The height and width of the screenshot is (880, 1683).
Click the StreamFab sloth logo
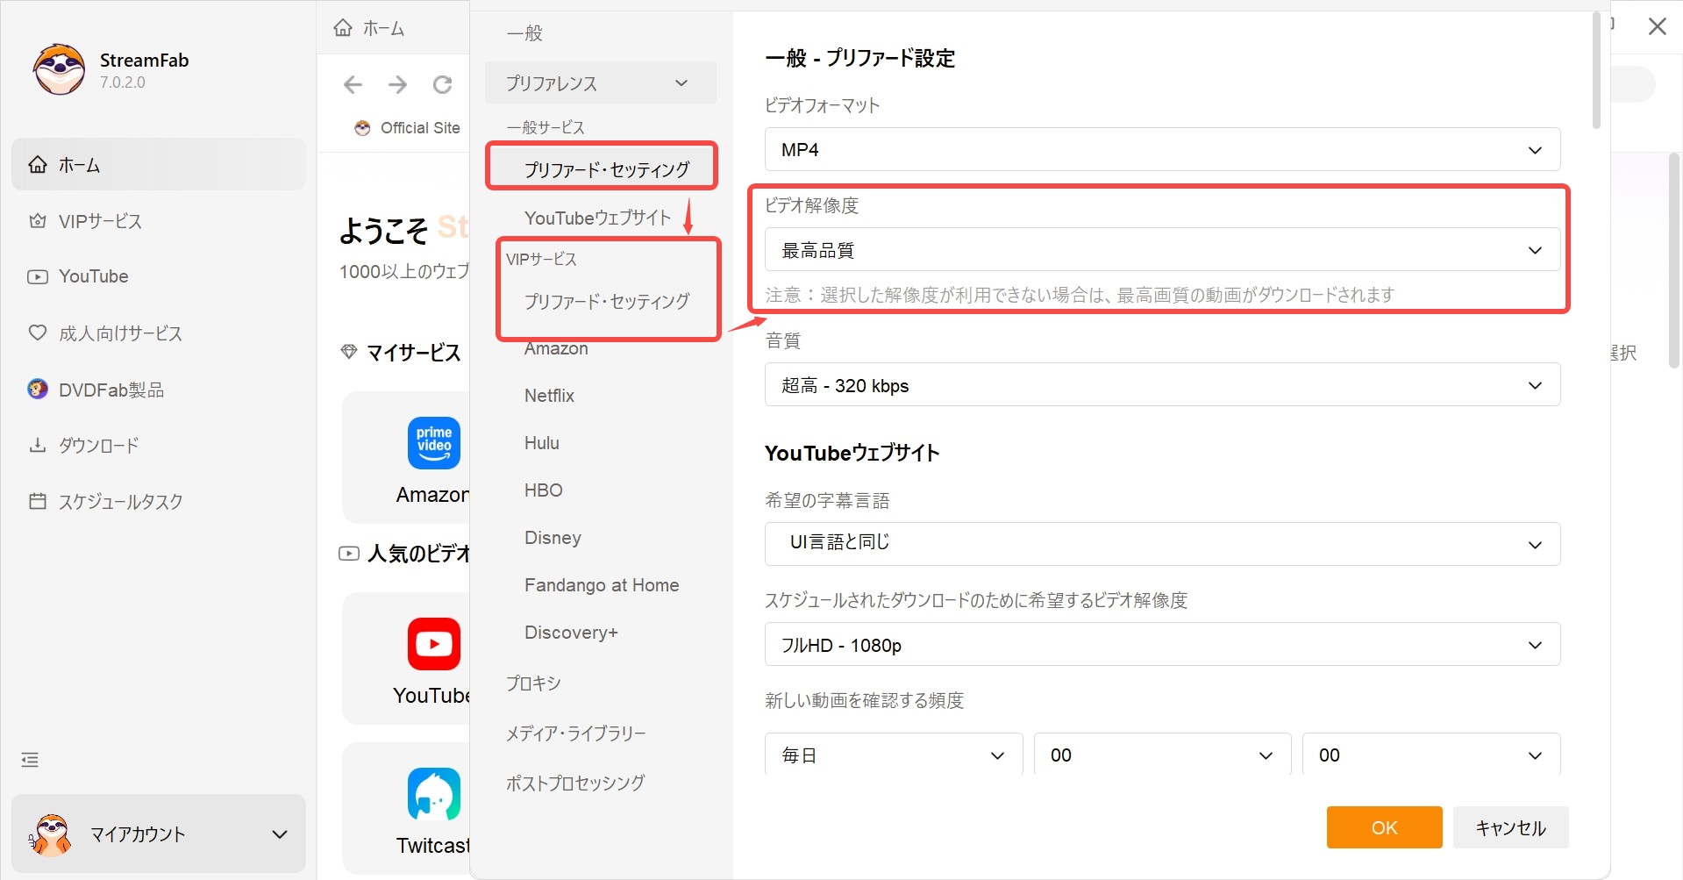pyautogui.click(x=59, y=69)
